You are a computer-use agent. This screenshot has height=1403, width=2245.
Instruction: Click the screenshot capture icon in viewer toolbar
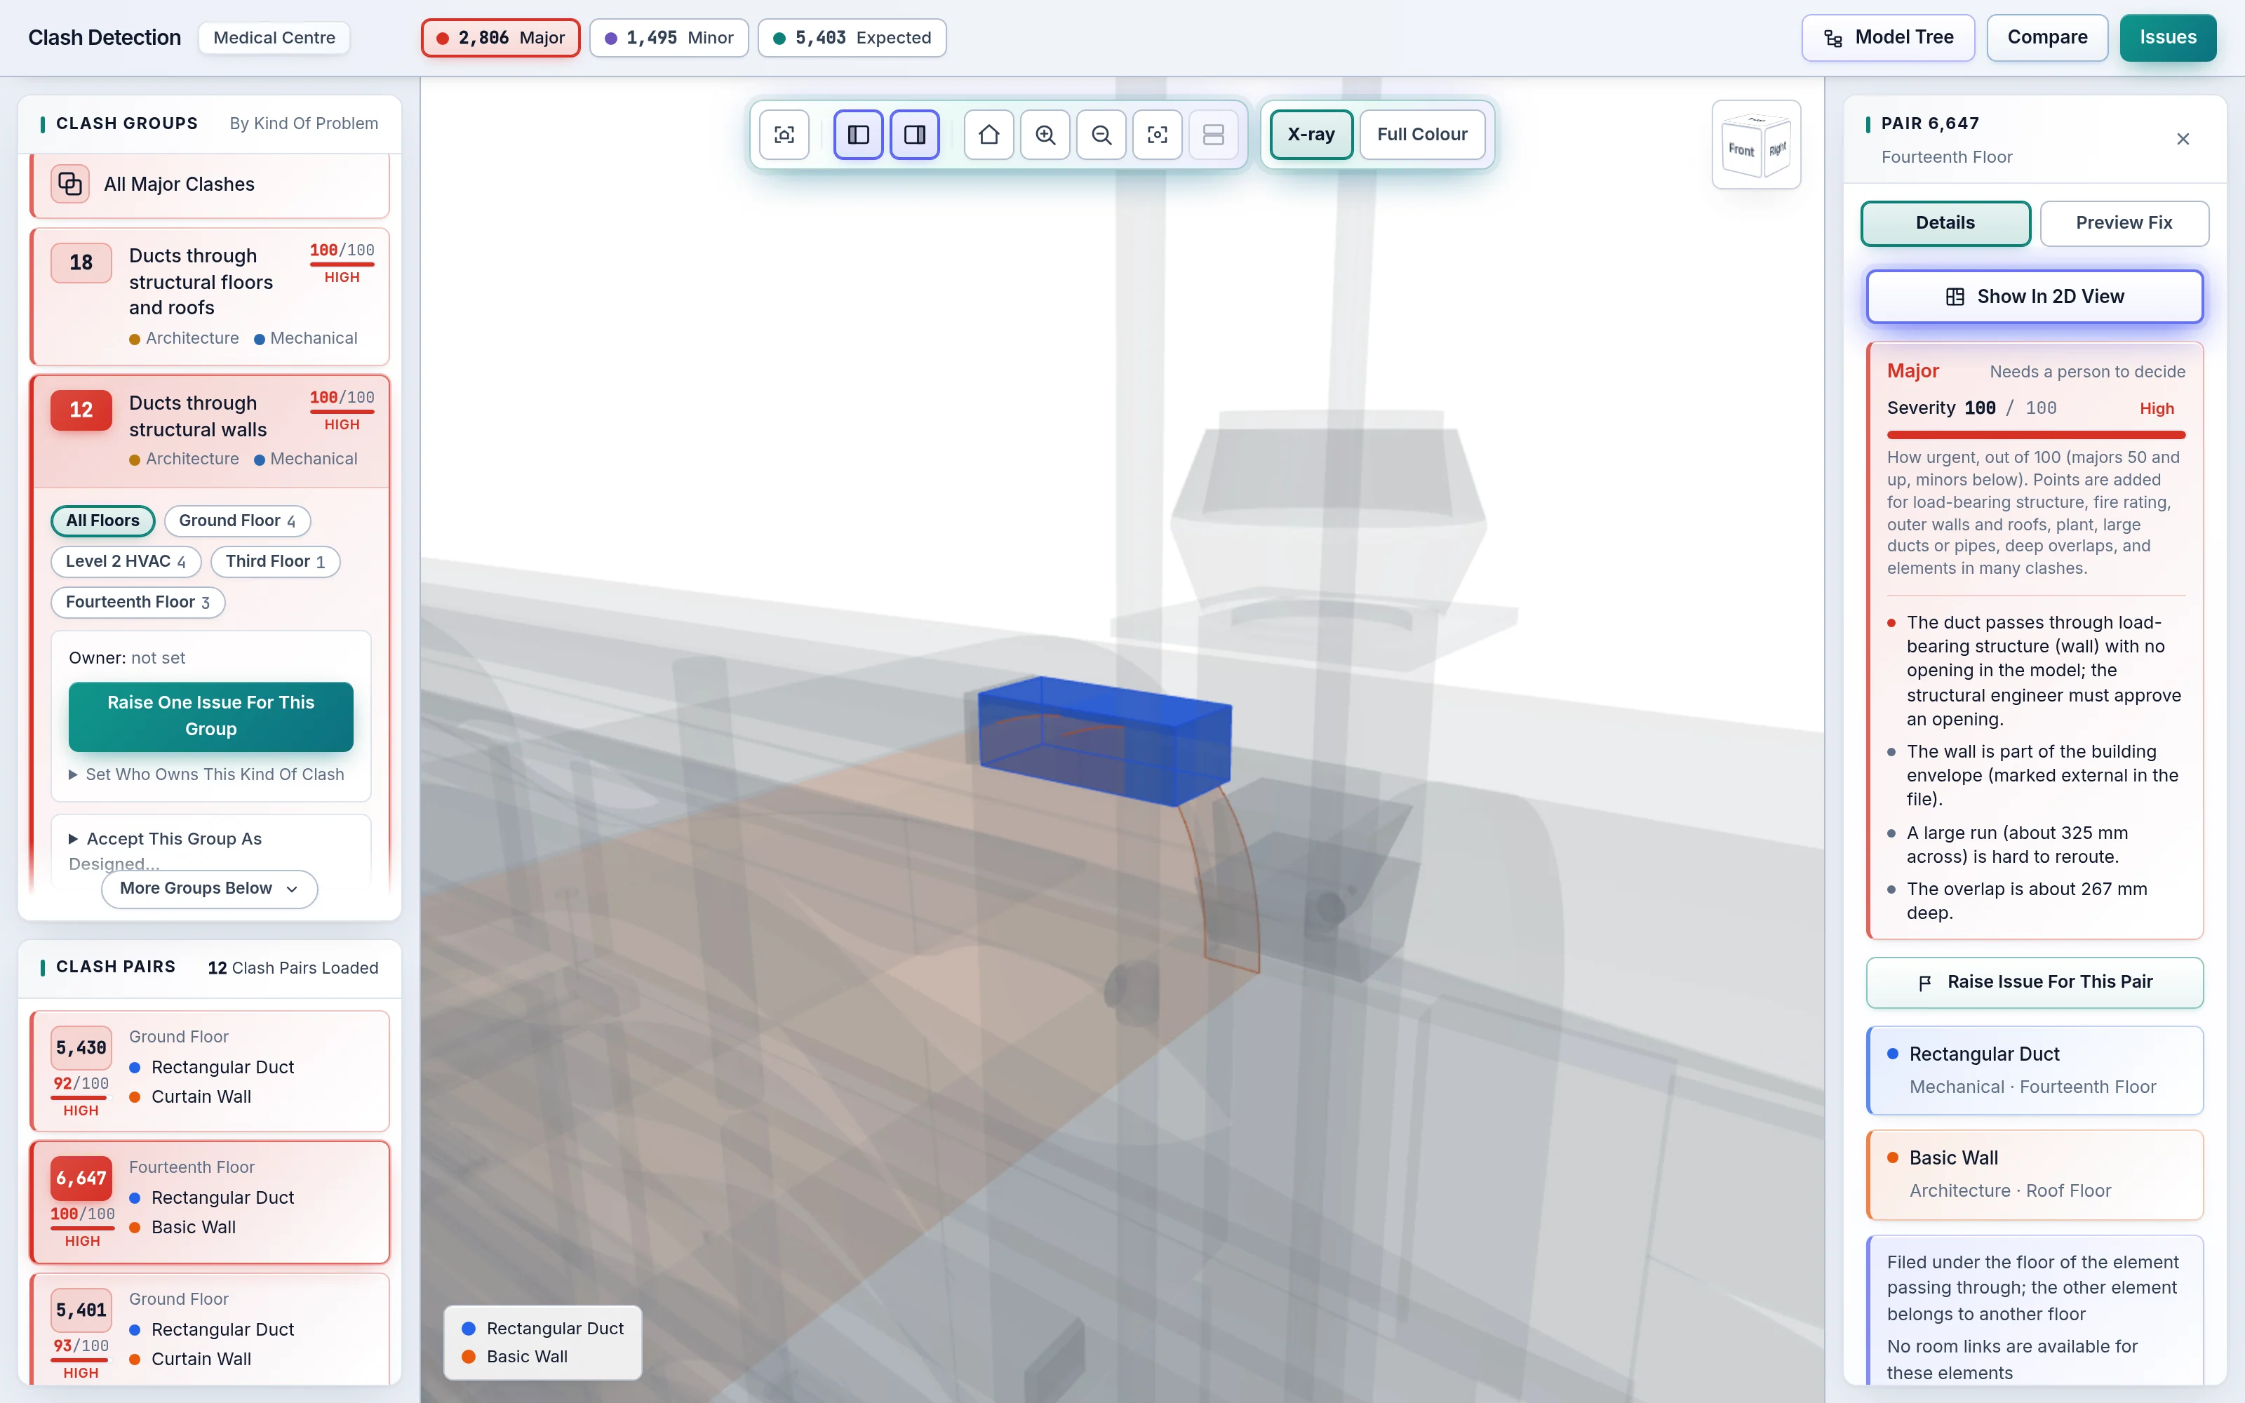coord(784,135)
